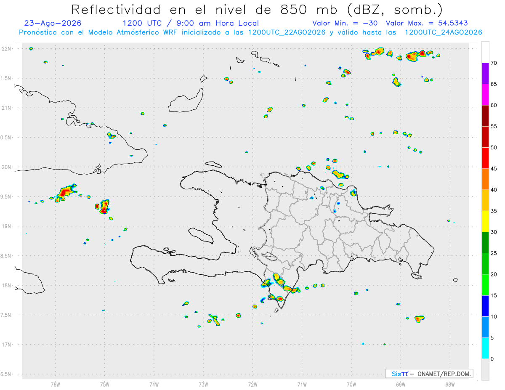Image resolution: width=505 pixels, height=390 pixels.
Task: Click the '71W' longitude axis label
Action: pos(302,385)
